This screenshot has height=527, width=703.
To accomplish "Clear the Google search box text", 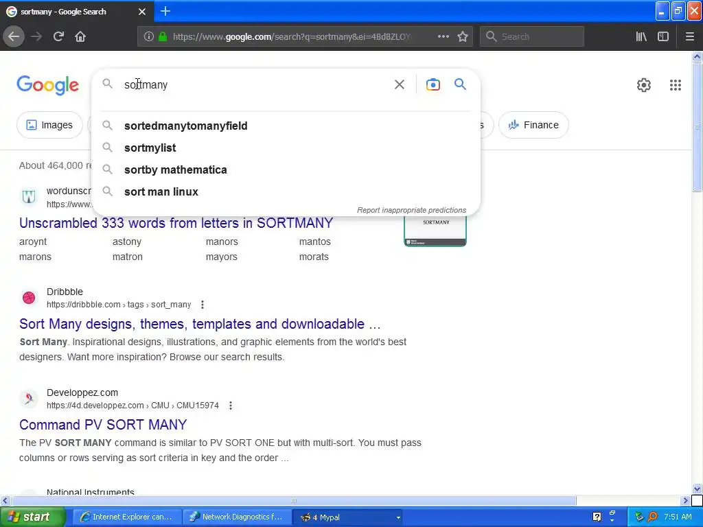I will tap(399, 84).
